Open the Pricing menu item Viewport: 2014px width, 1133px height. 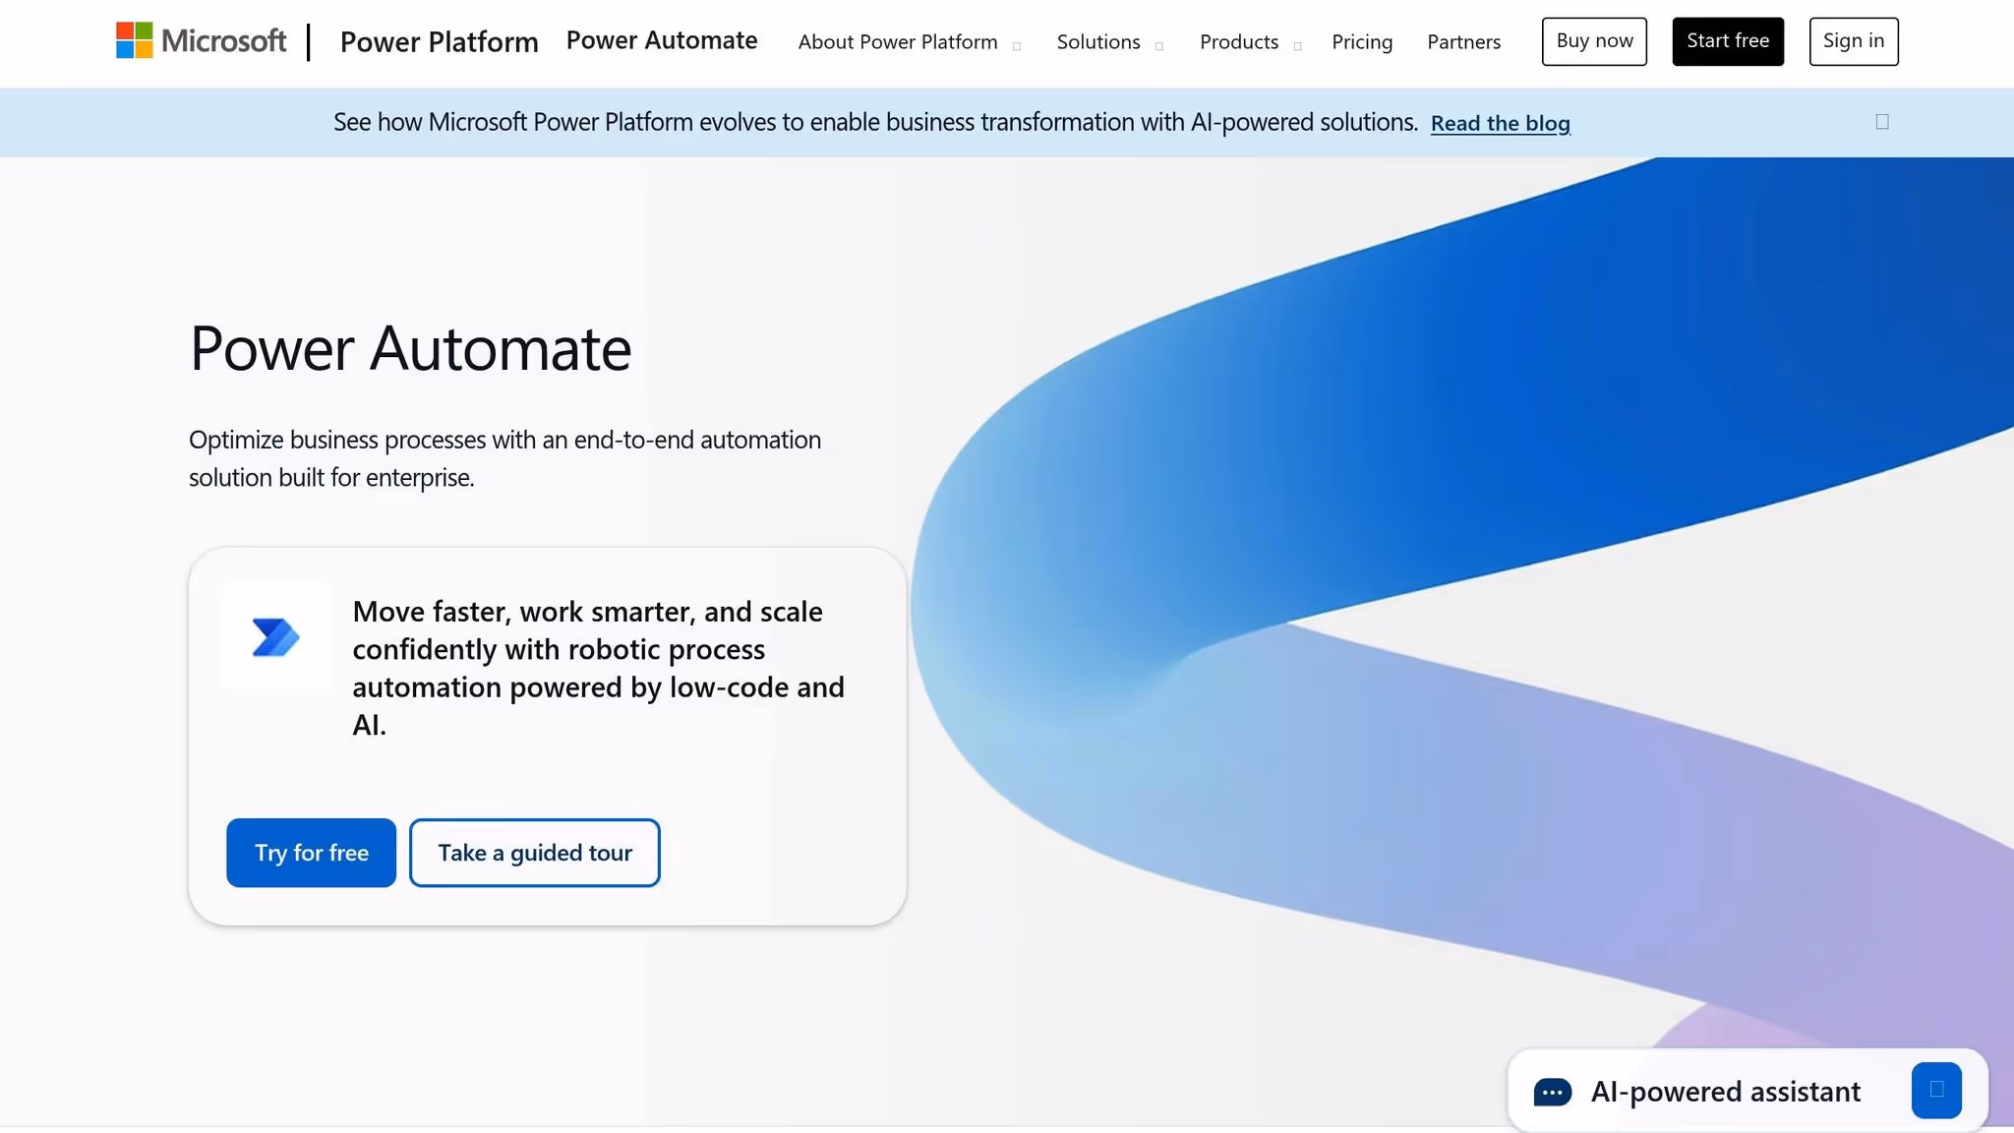[1362, 41]
